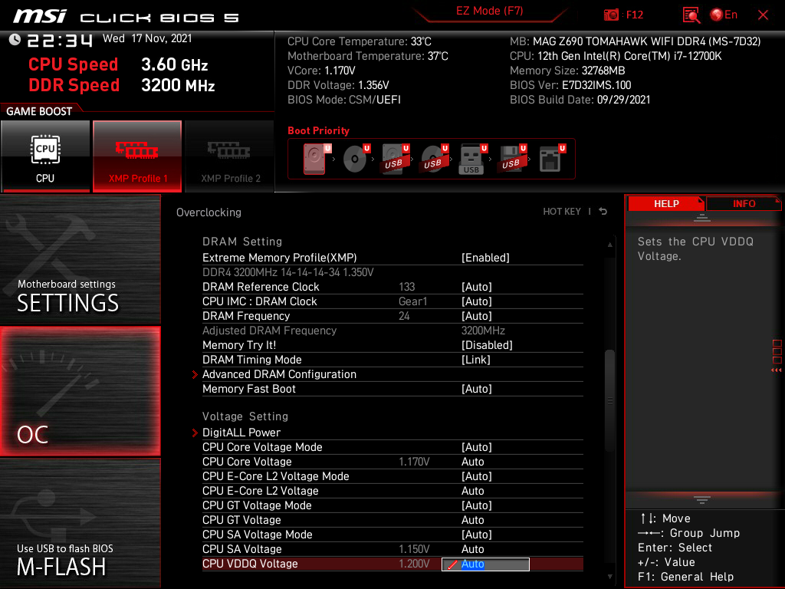
Task: Open CPU SA Voltage Mode dropdown
Action: coord(477,534)
